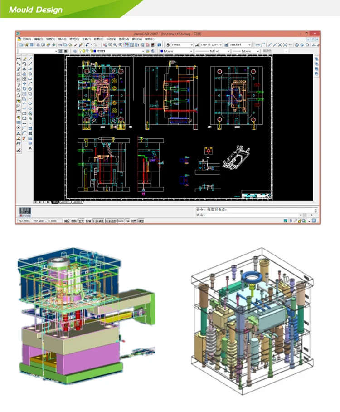Select the Erase modify tool
This screenshot has width=340, height=412.
pos(24,59)
